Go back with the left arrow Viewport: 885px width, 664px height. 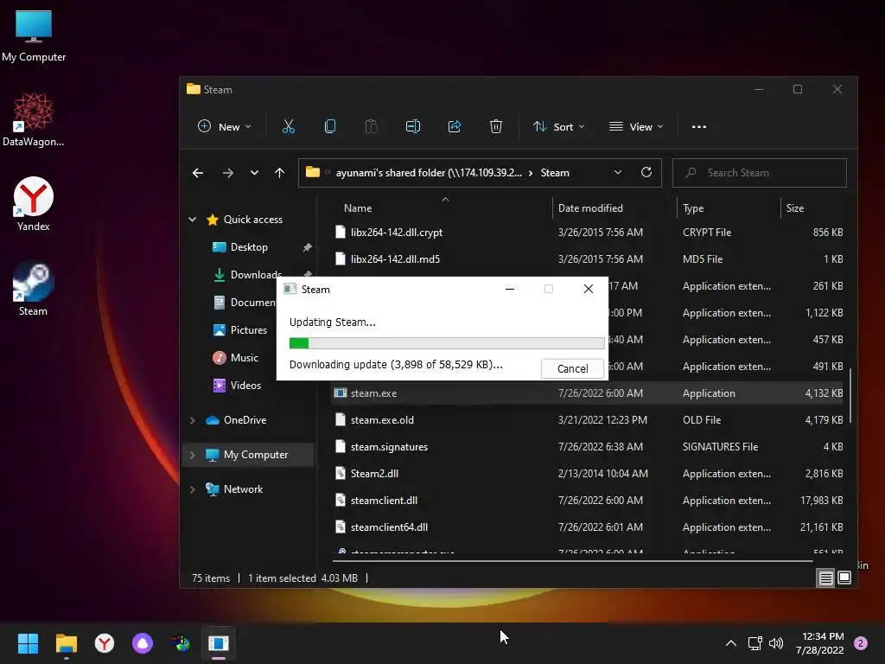pos(198,173)
